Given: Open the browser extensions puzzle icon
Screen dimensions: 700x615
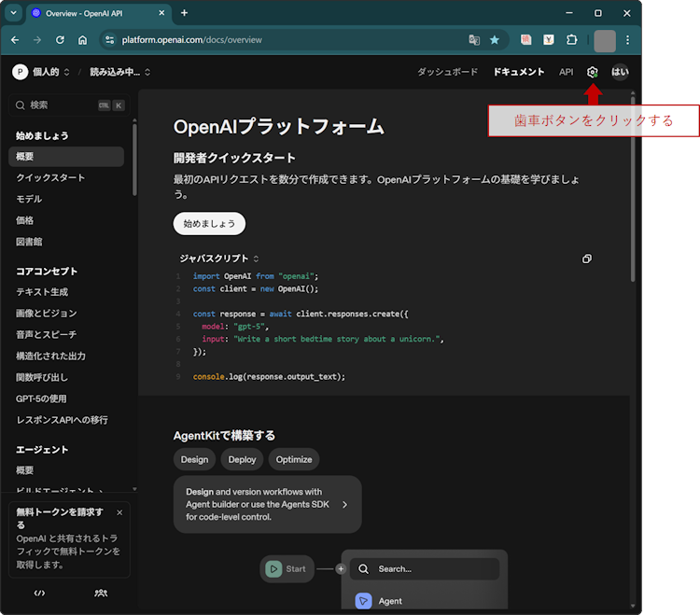Looking at the screenshot, I should (x=572, y=40).
